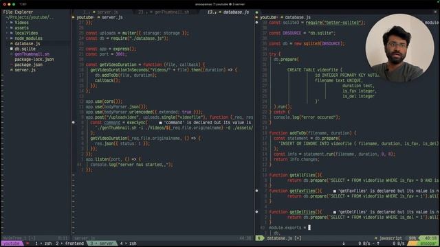Viewport: 440px width, 247px height.
Task: Select the node_modules folder name
Action: click(x=28, y=38)
